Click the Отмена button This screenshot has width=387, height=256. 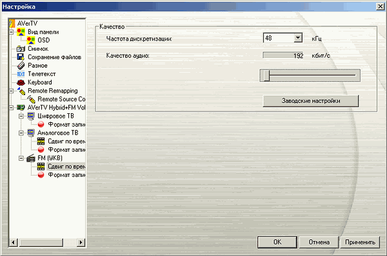click(319, 242)
